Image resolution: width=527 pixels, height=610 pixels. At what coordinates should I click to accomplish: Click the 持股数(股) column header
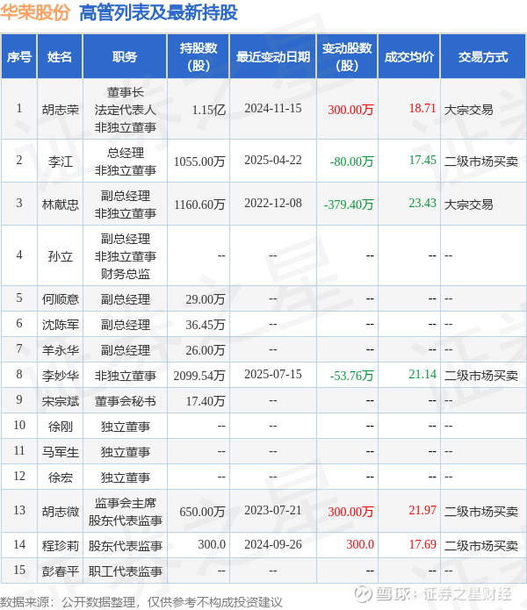coord(199,57)
